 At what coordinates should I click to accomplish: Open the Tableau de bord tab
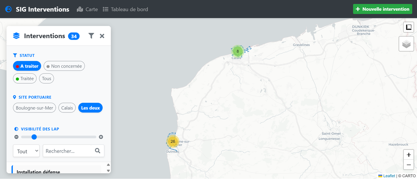click(125, 9)
